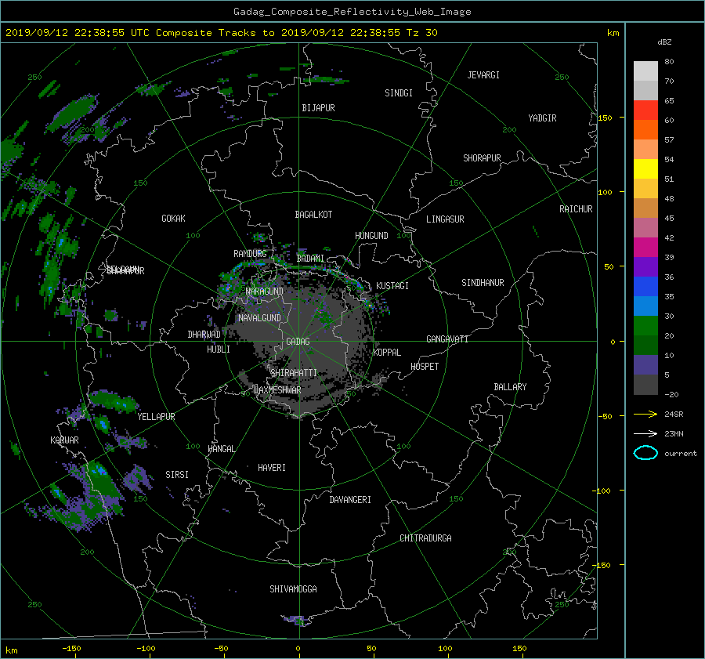Image resolution: width=705 pixels, height=659 pixels.
Task: Select the LINGASUR label
Action: coord(445,219)
